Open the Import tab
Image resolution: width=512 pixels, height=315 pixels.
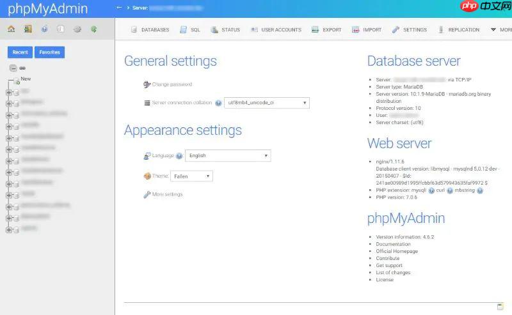(x=366, y=29)
